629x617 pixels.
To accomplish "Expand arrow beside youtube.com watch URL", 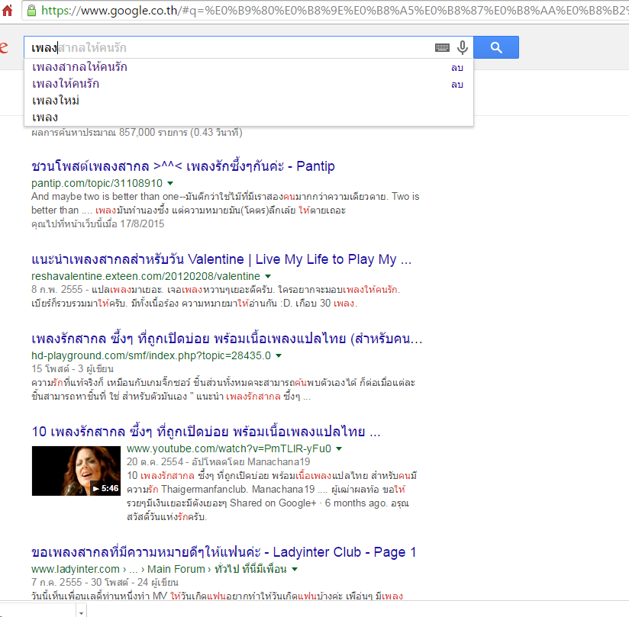I will click(339, 448).
